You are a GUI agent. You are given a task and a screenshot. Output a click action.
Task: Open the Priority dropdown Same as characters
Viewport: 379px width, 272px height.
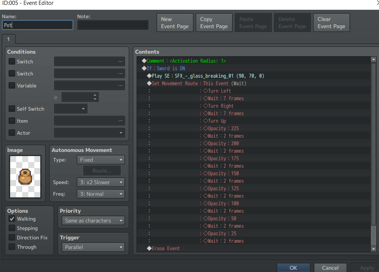point(93,221)
